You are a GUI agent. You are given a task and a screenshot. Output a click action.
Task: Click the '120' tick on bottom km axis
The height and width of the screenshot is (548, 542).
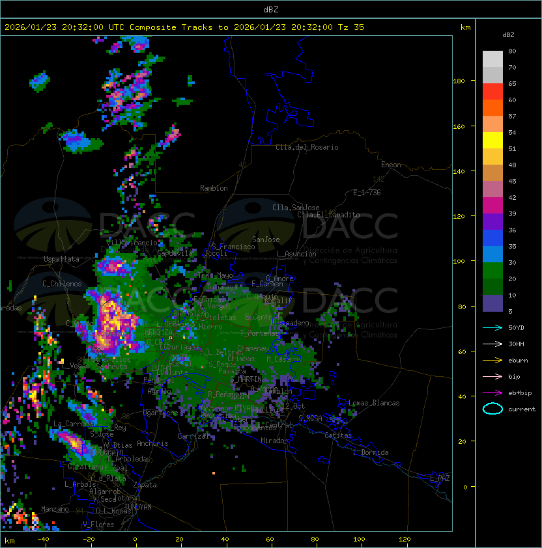405,540
